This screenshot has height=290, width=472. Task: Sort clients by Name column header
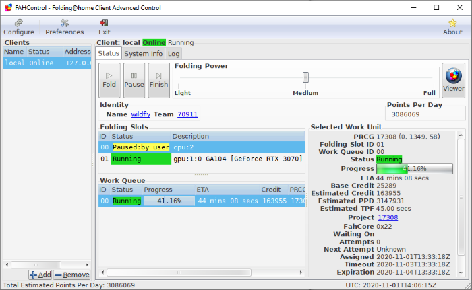(14, 52)
